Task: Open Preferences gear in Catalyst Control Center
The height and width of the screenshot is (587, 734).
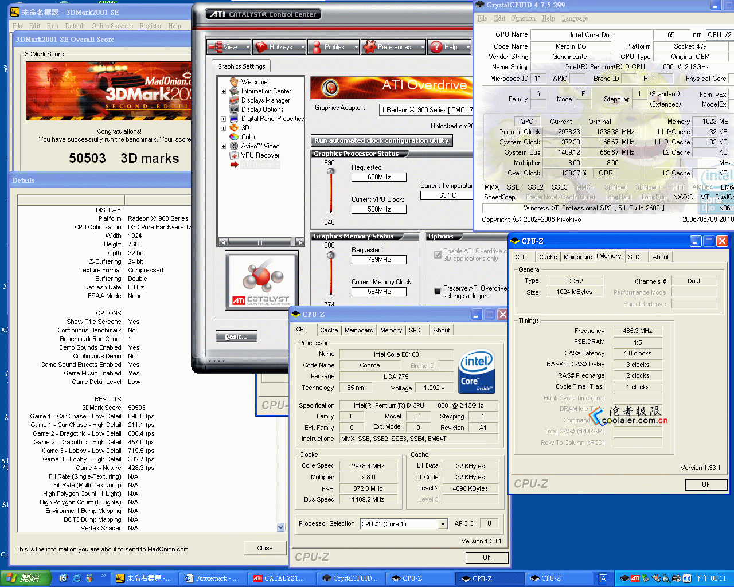Action: pyautogui.click(x=370, y=47)
